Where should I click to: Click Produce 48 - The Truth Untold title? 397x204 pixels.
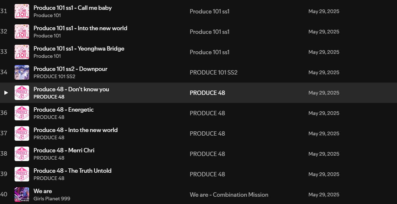[72, 171]
